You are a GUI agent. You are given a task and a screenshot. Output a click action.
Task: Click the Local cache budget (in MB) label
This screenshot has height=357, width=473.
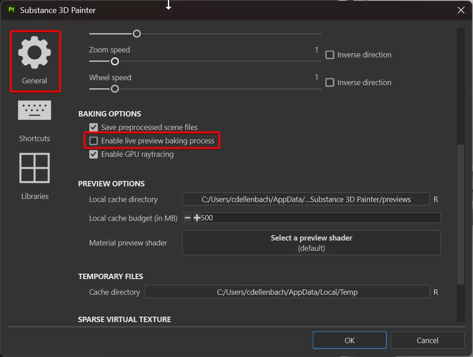133,218
